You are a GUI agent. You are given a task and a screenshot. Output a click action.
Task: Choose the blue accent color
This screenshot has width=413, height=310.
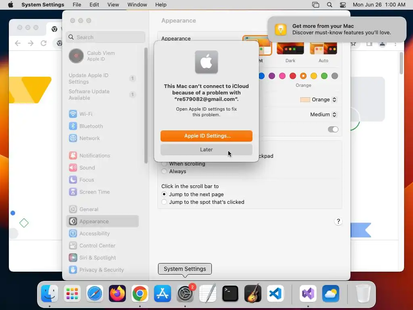[261, 76]
